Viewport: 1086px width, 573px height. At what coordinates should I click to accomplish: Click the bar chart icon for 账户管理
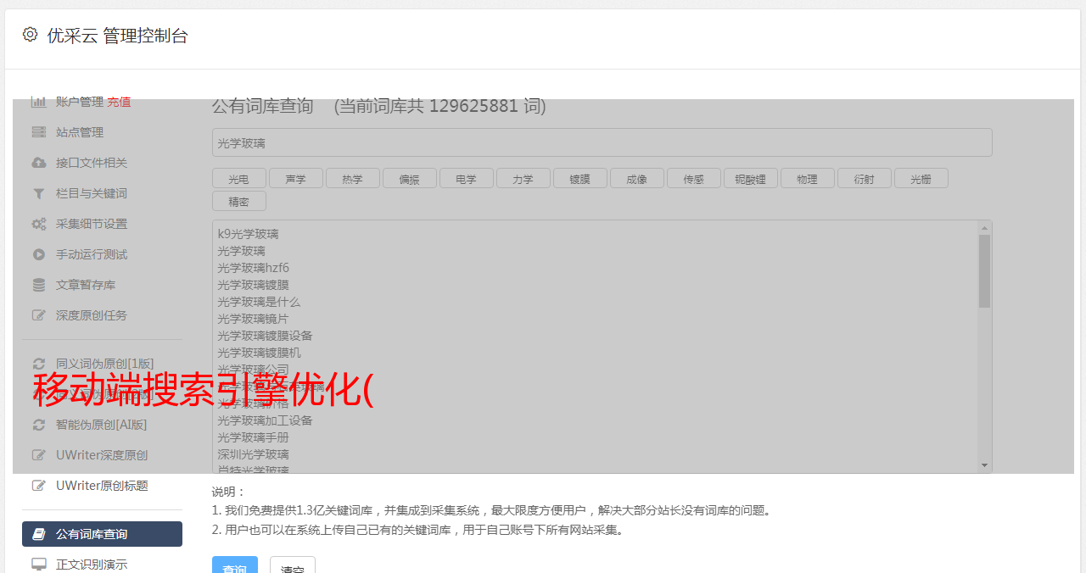pos(39,102)
